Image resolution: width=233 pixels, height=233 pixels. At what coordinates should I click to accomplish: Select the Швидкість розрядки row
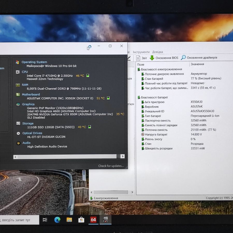tap(157, 148)
